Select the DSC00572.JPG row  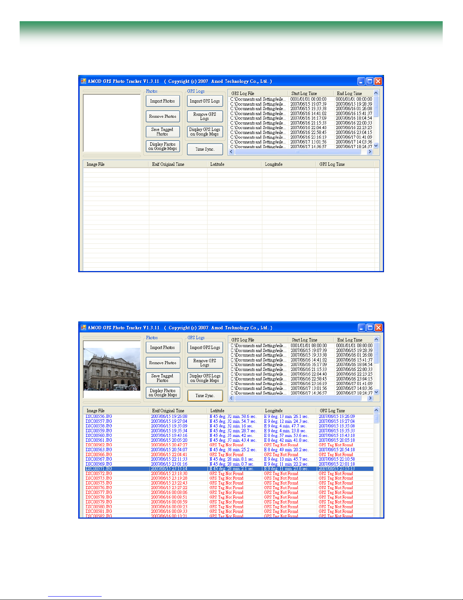(x=229, y=474)
